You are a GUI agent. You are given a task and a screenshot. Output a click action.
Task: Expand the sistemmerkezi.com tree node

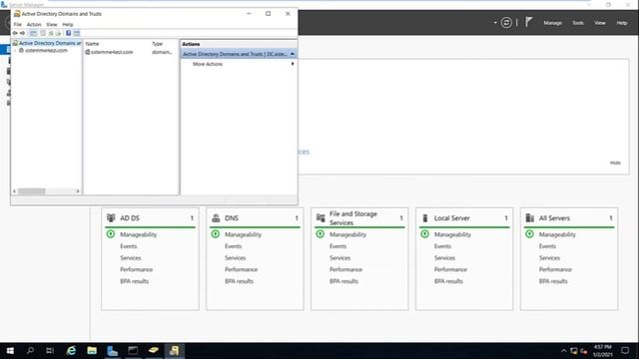click(16, 51)
